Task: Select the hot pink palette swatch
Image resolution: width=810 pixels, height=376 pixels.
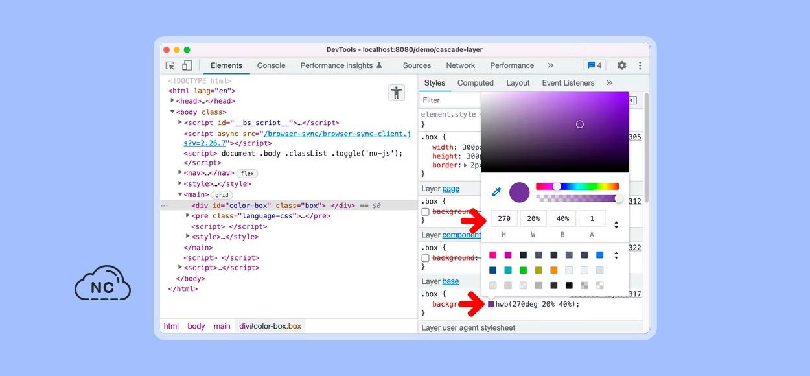Action: tap(493, 255)
